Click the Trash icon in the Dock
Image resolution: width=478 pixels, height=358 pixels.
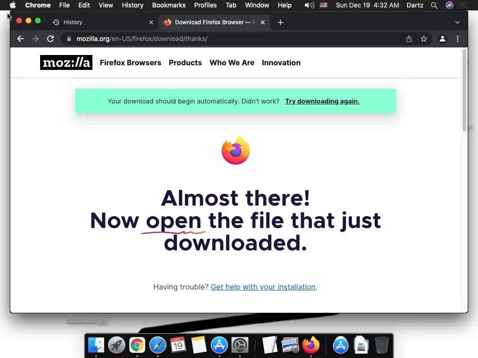click(x=382, y=345)
